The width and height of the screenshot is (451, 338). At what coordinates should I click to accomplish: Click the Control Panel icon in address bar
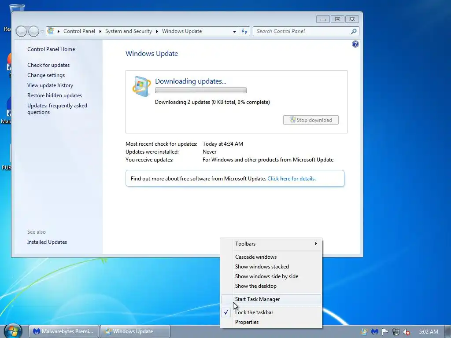pos(51,31)
